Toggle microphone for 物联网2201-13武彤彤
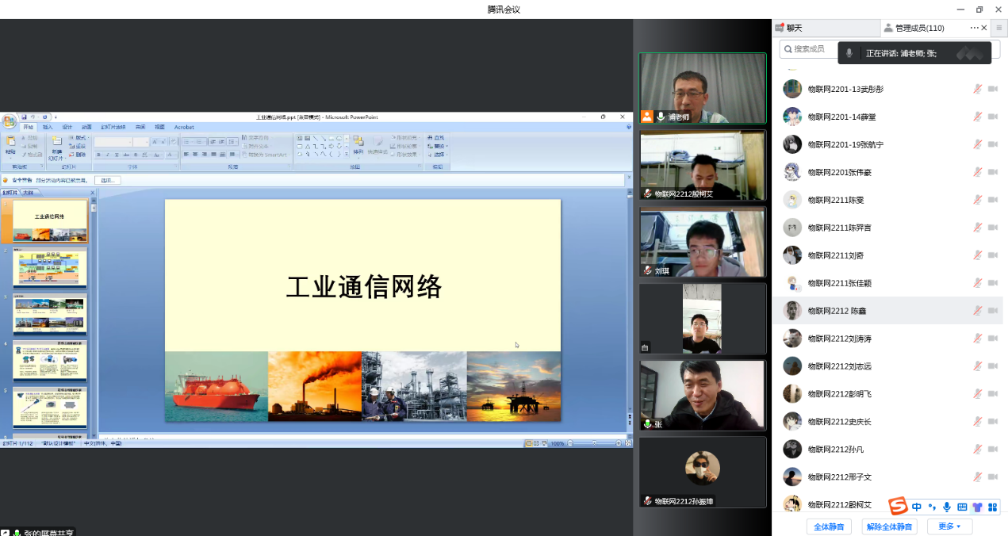Viewport: 1008px width, 536px height. 978,90
